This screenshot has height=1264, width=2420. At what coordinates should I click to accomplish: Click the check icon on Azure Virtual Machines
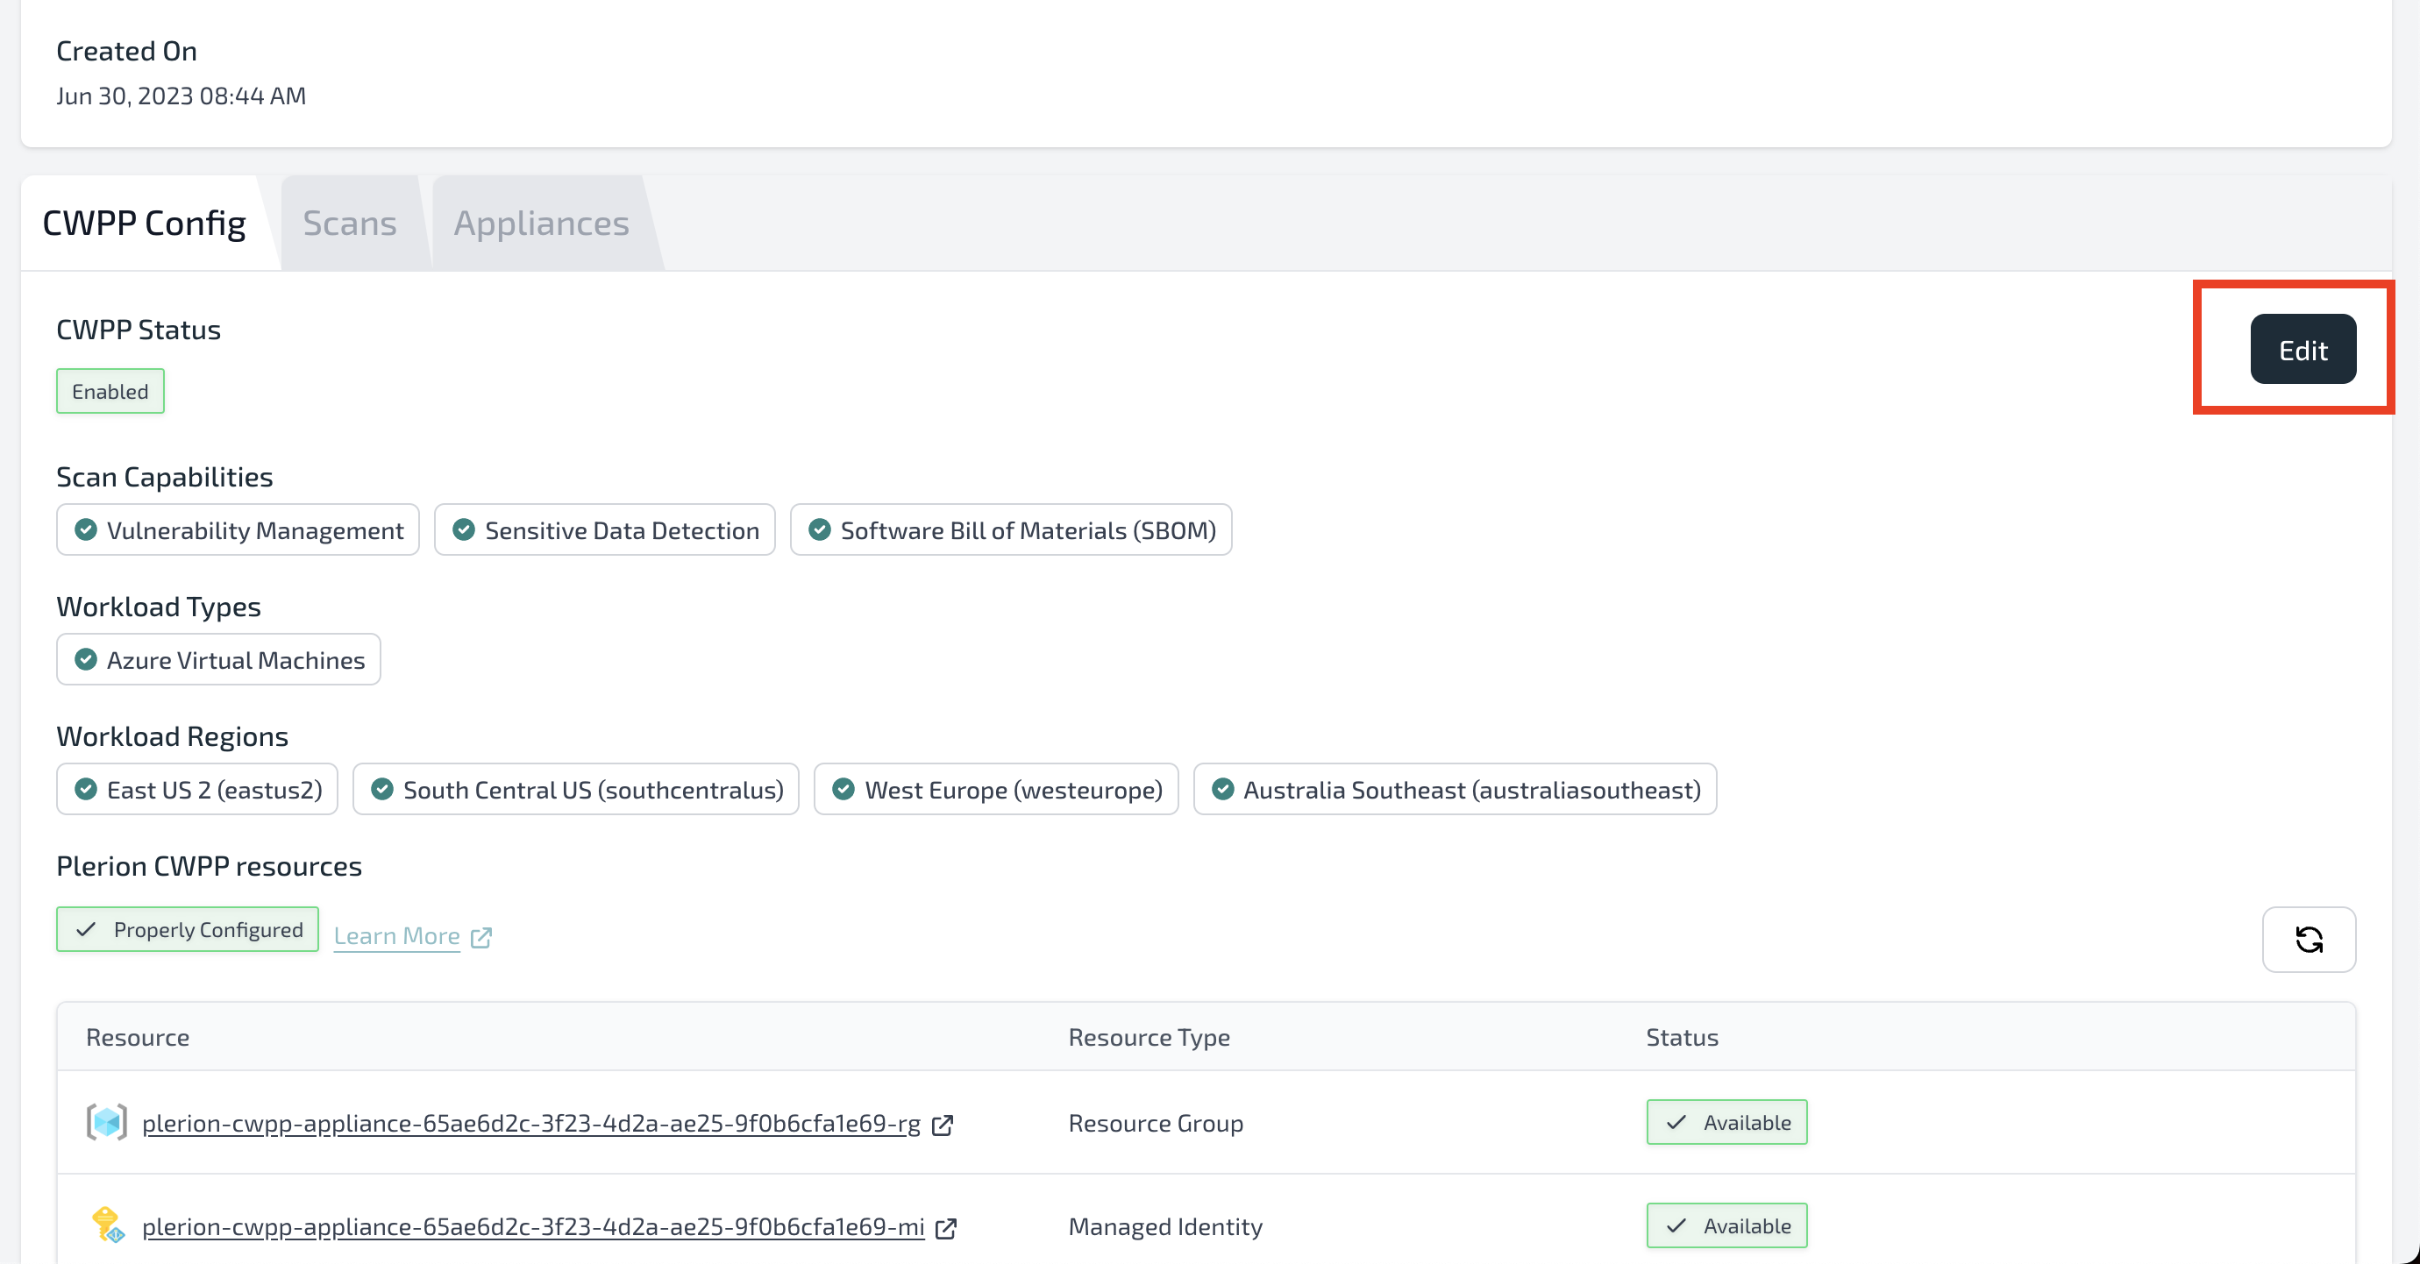click(86, 659)
